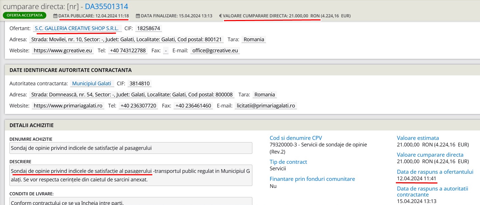
Task: Click the Cod si denumire CPV label
Action: [296, 138]
